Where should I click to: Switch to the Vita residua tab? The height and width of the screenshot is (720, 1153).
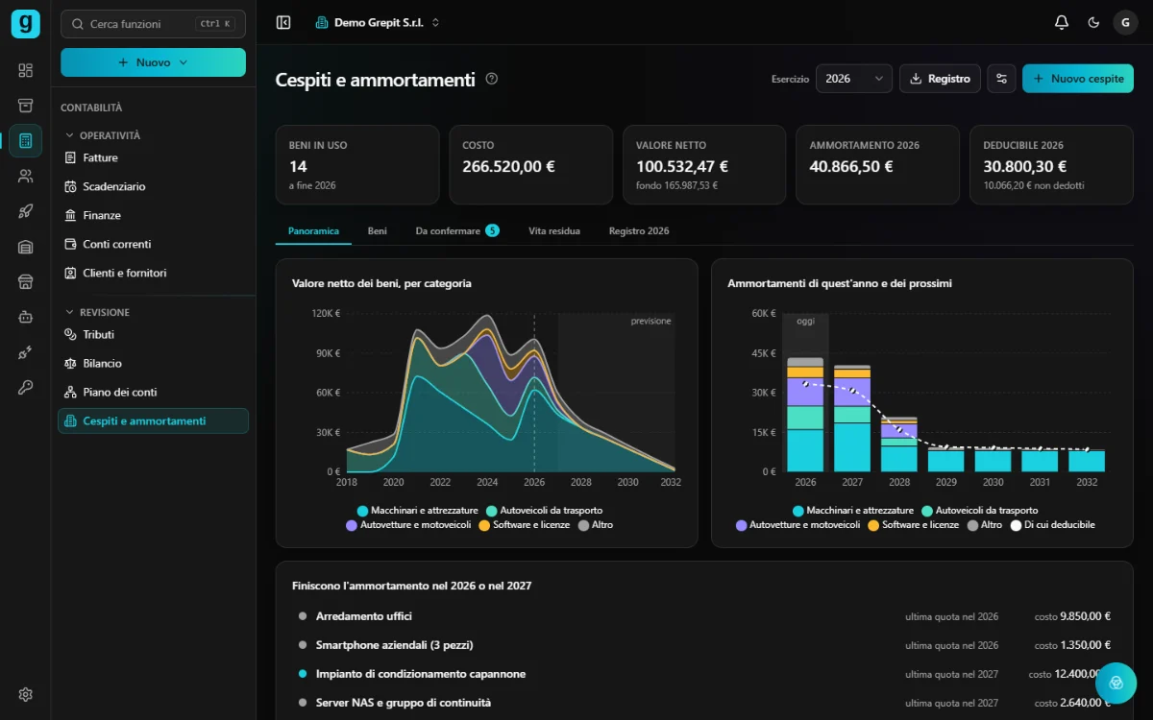pyautogui.click(x=554, y=231)
